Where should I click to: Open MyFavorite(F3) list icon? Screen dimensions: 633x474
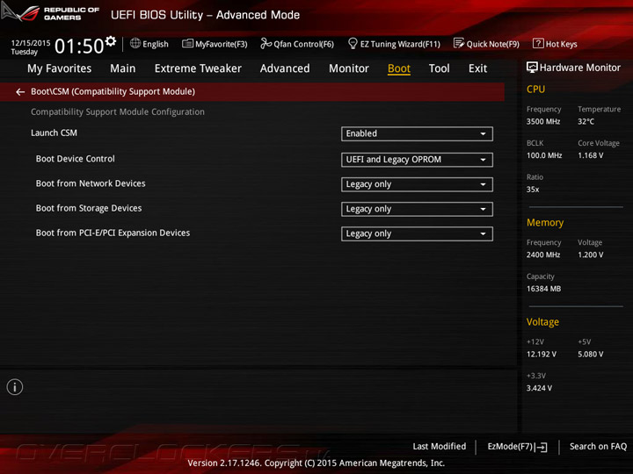click(x=188, y=44)
